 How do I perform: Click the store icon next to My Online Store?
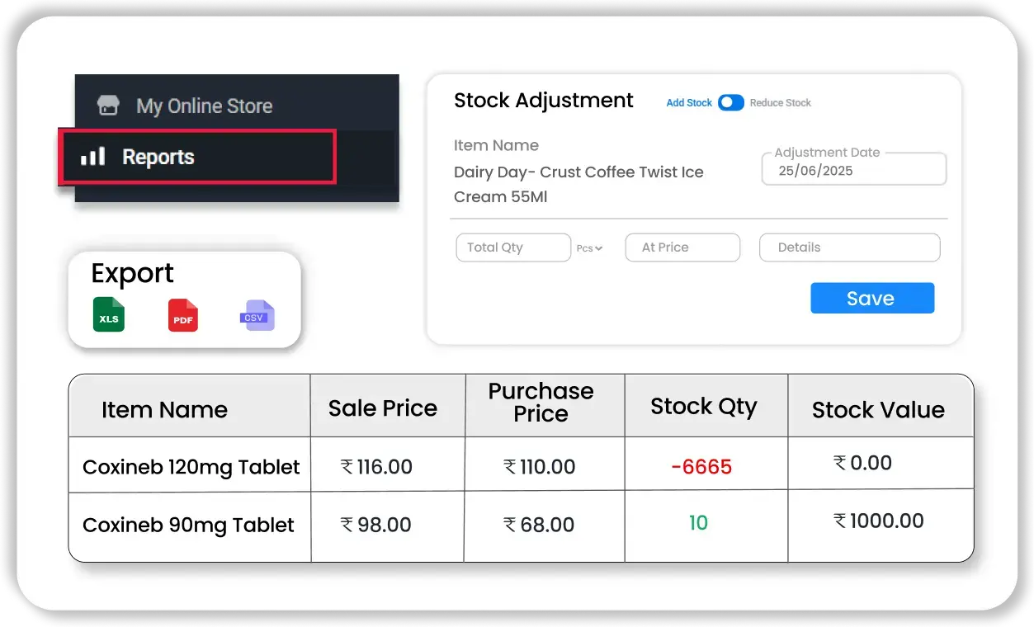click(108, 106)
